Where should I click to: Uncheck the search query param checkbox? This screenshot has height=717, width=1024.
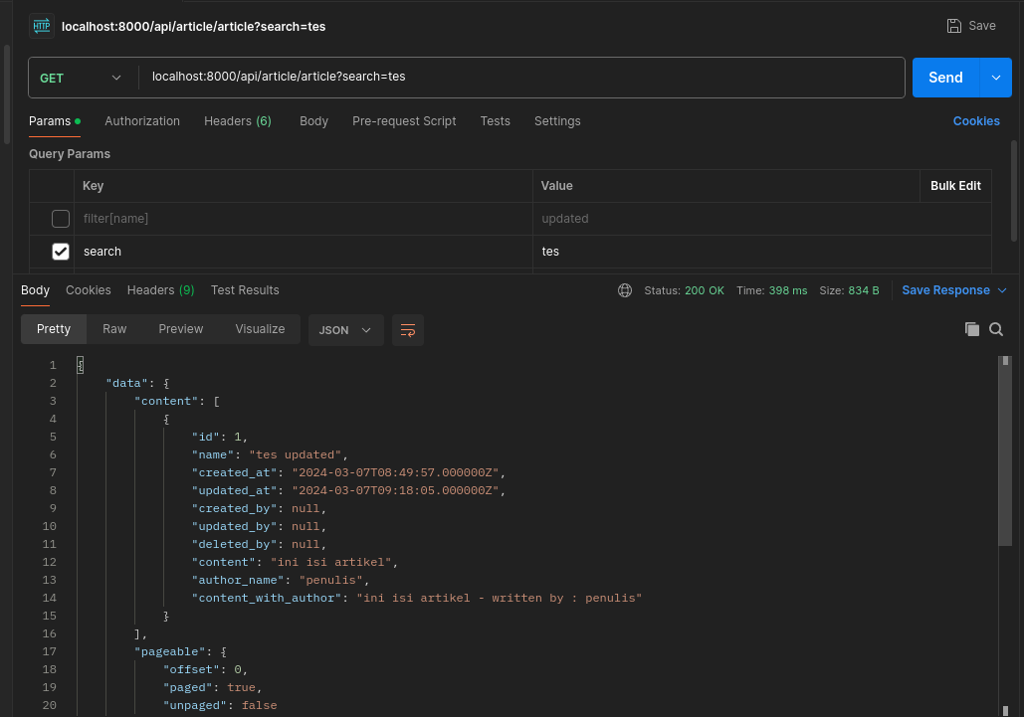pyautogui.click(x=61, y=252)
